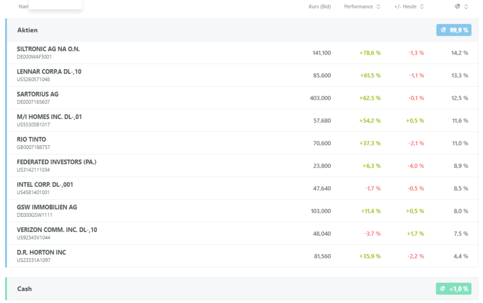Collapse the Aktien section header
Screen dimensions: 483x303
(x=242, y=30)
